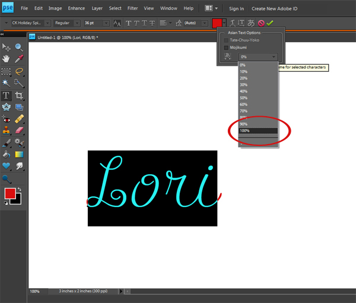Viewport: 356px width, 303px height.
Task: Open the Image menu
Action: 55,8
